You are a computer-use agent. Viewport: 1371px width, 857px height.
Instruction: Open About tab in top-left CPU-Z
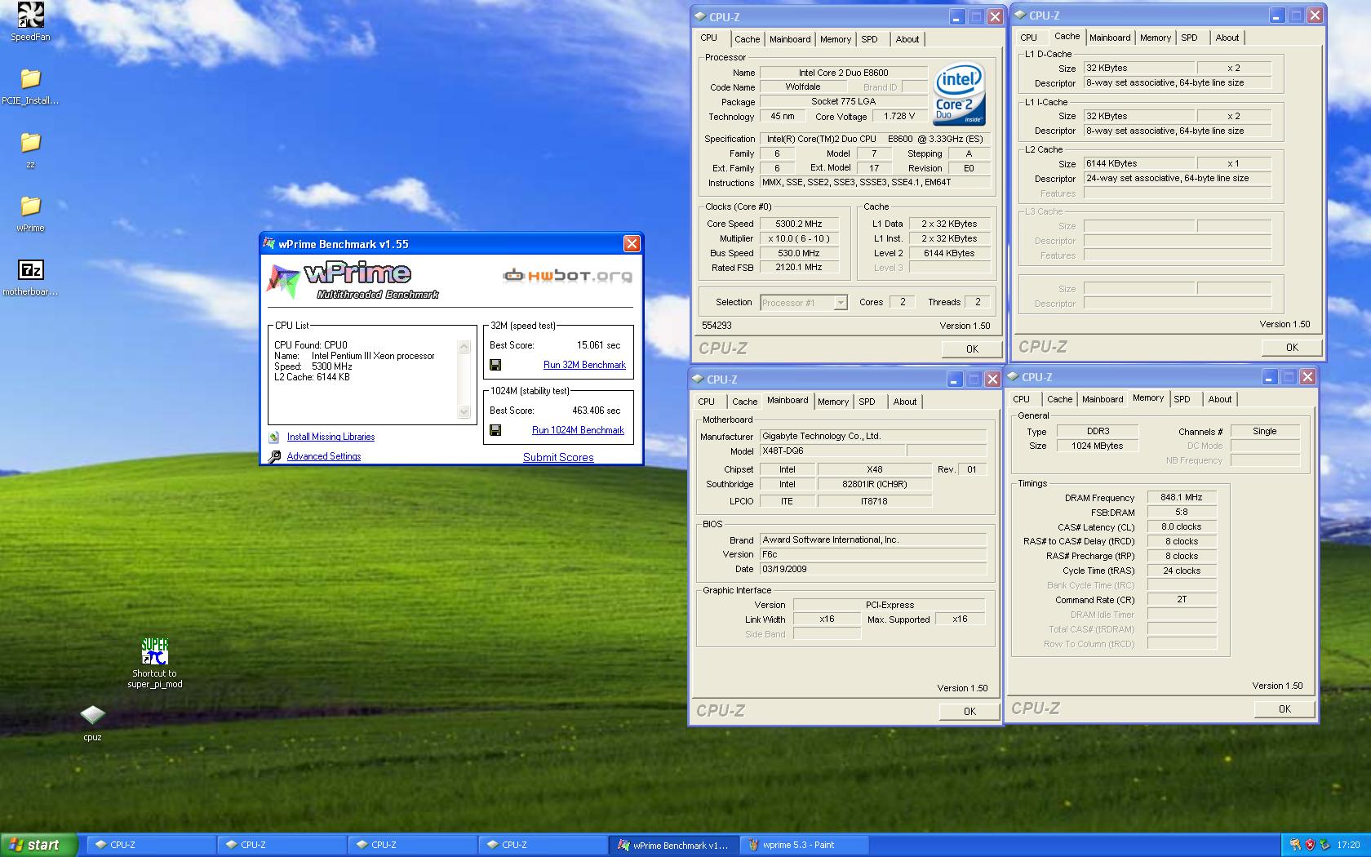(x=907, y=39)
